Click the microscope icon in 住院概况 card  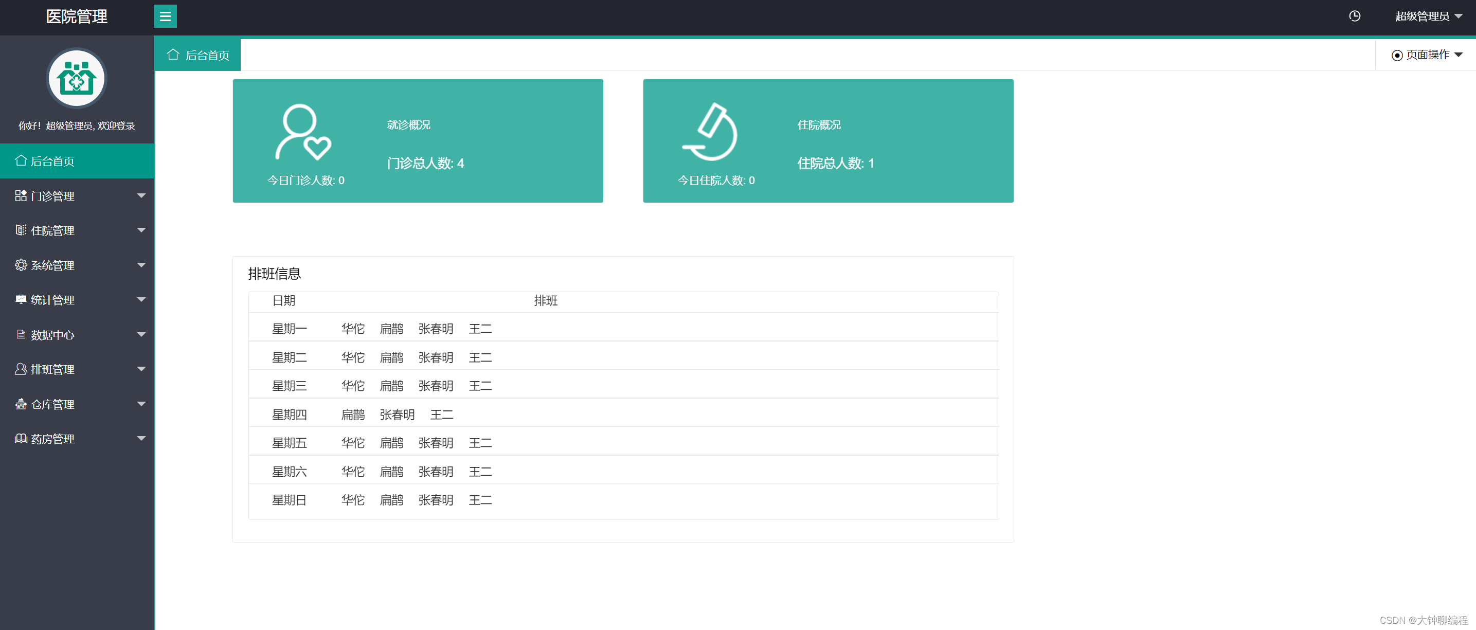pos(711,132)
